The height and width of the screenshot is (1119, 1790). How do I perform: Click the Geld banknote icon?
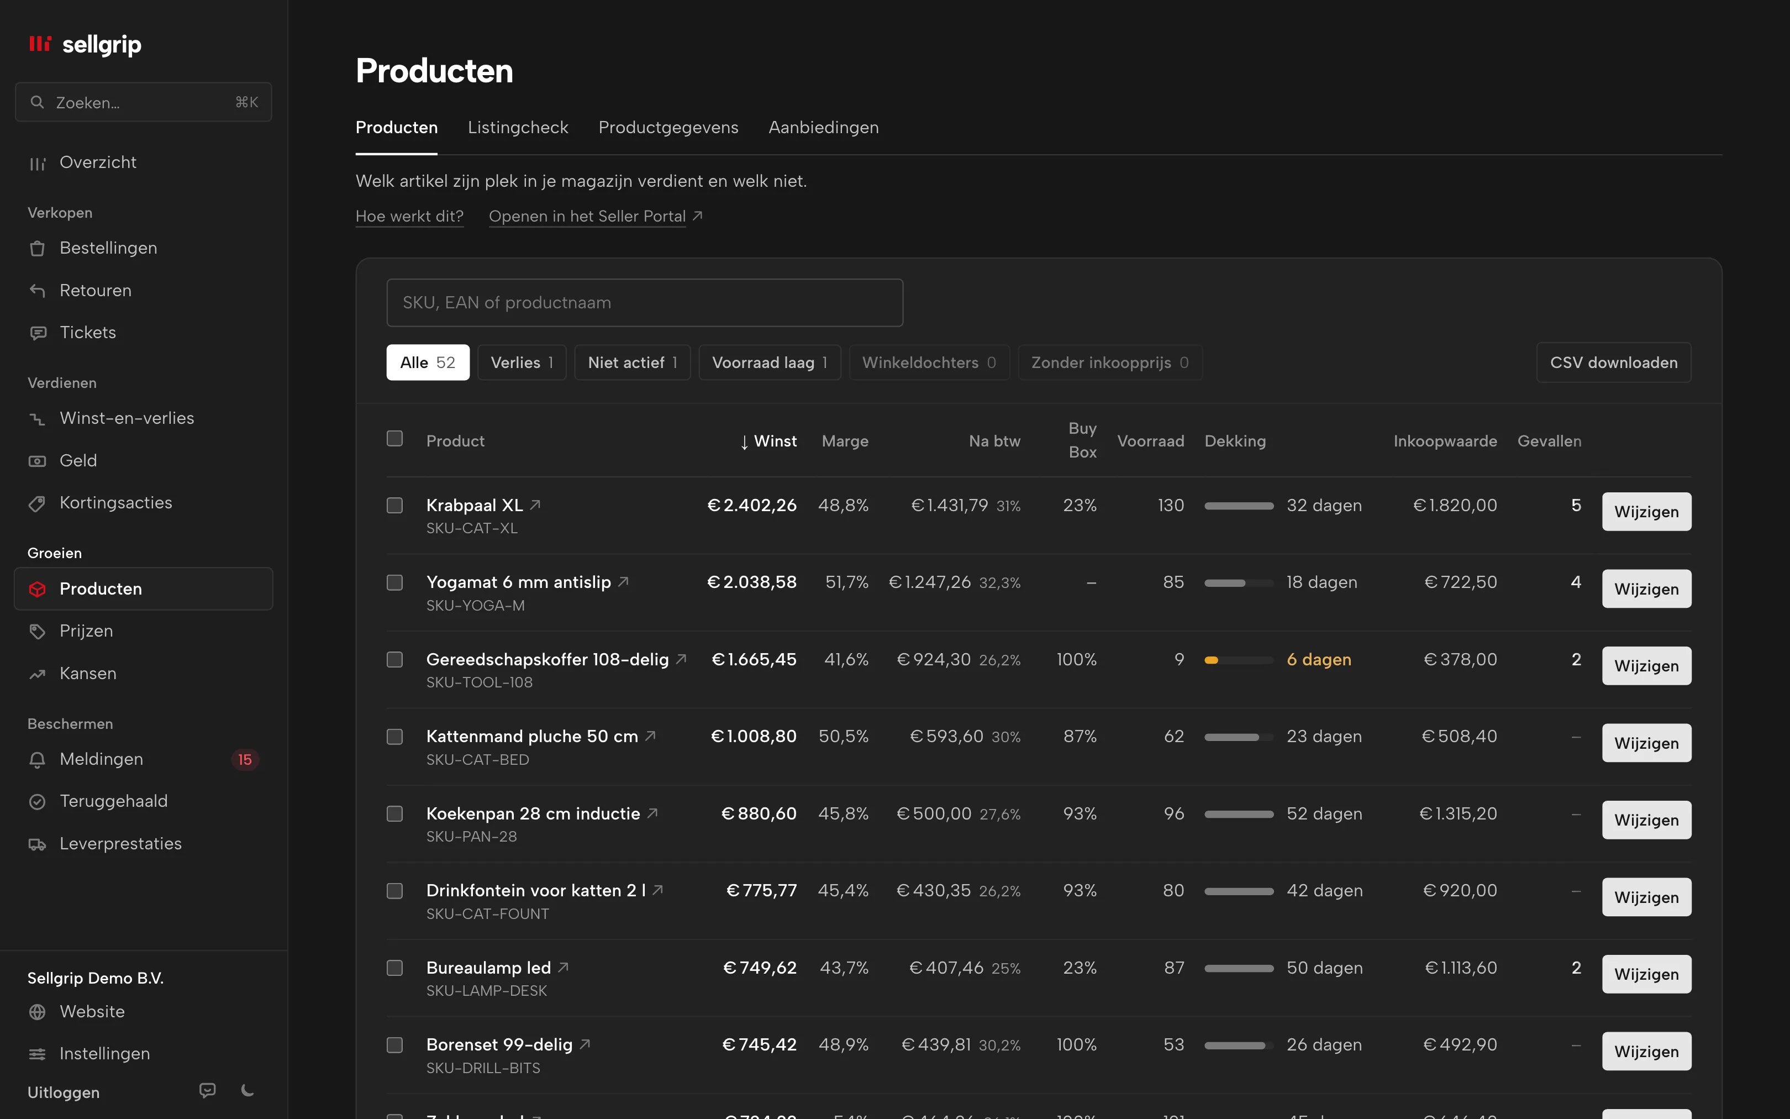(37, 461)
